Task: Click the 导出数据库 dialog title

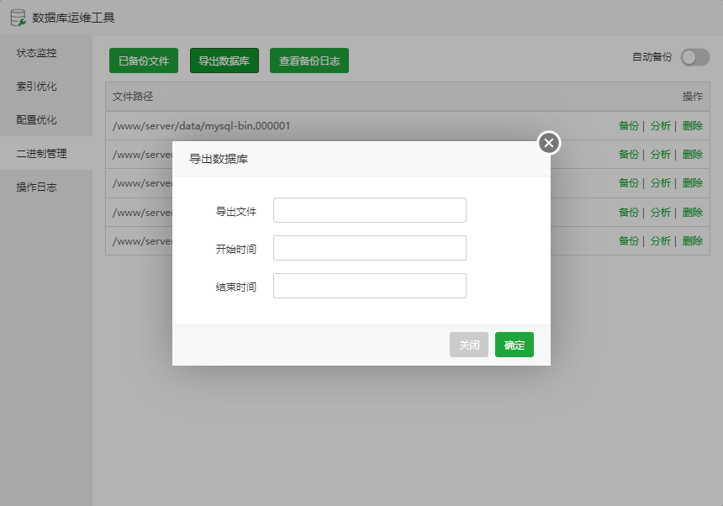Action: pyautogui.click(x=219, y=159)
